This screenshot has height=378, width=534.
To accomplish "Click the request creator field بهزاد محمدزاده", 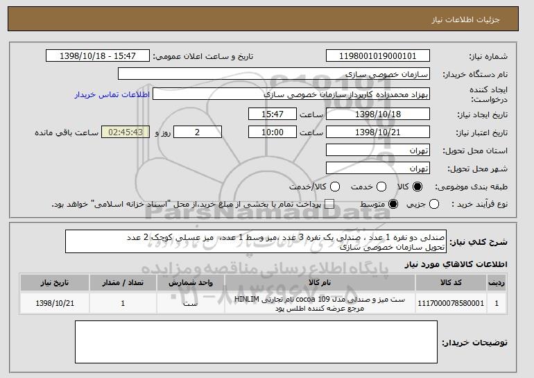I will click(291, 94).
